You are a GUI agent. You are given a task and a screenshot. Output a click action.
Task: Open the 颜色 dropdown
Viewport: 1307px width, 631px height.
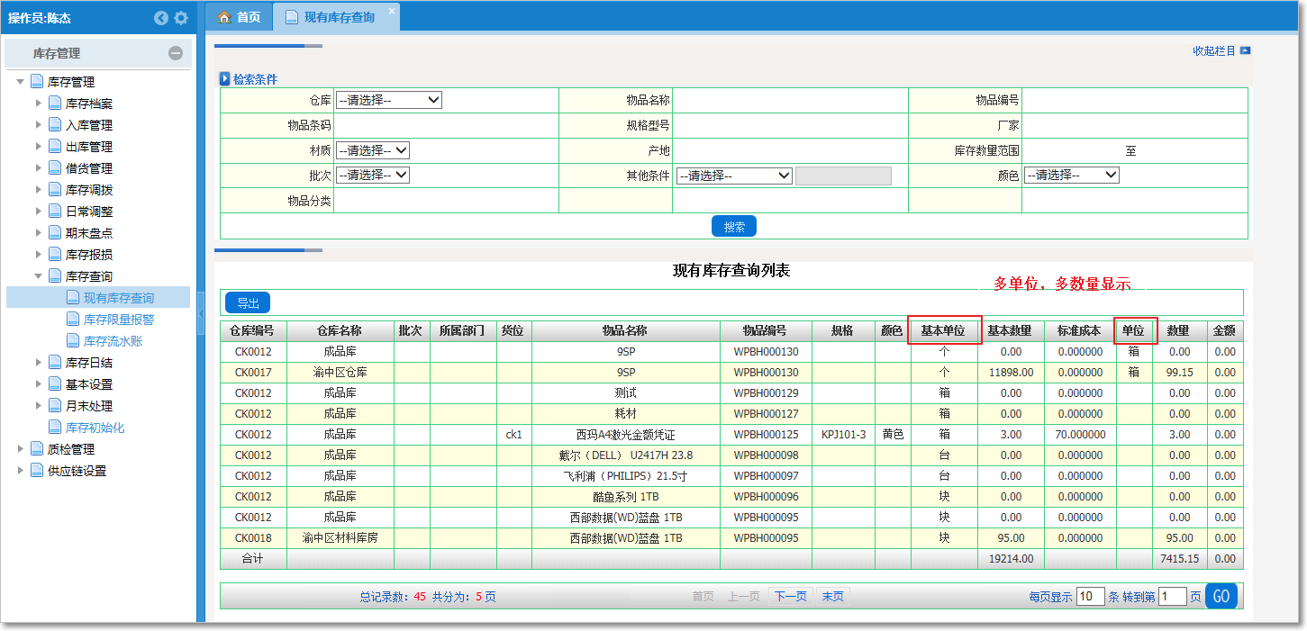tap(1072, 176)
